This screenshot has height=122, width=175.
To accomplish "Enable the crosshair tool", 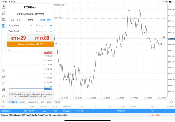I will tap(4, 70).
